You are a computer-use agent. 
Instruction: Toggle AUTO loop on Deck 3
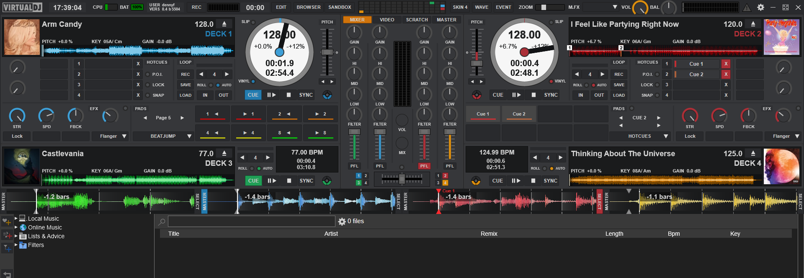[259, 168]
